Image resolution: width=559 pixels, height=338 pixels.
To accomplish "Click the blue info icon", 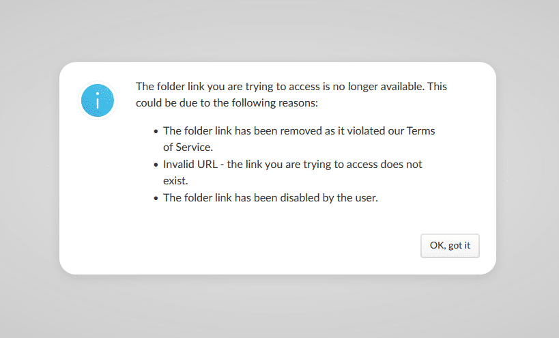I will click(x=98, y=100).
